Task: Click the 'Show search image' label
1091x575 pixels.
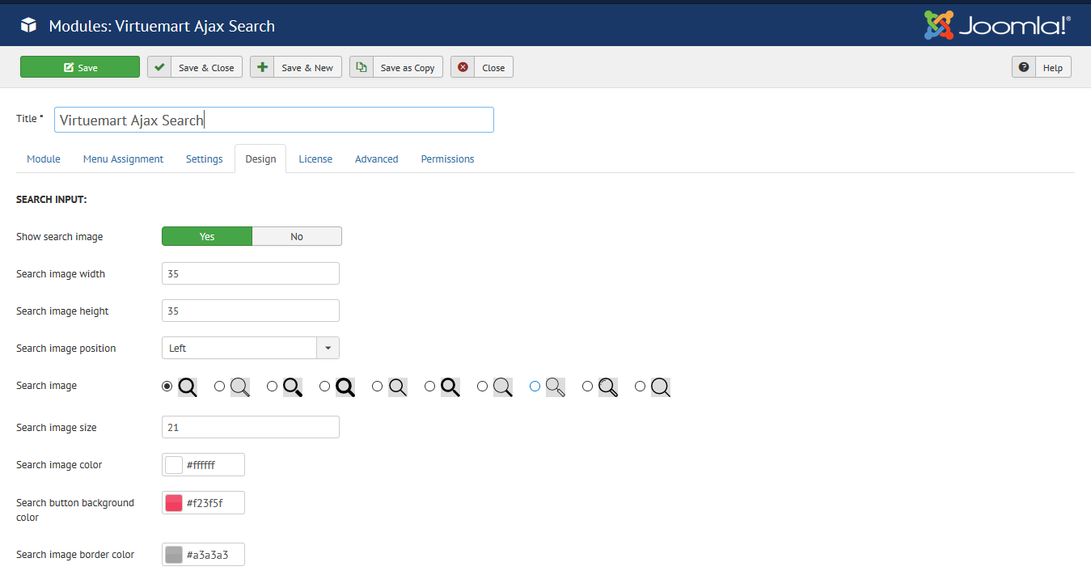Action: point(60,237)
